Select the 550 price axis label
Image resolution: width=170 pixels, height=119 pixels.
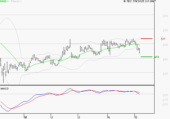point(165,30)
